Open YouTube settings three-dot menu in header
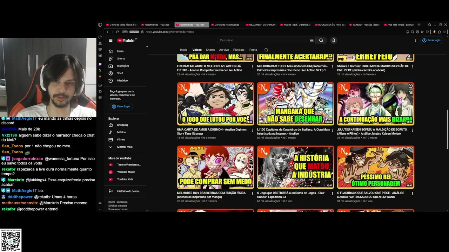449x252 pixels. click(x=415, y=41)
